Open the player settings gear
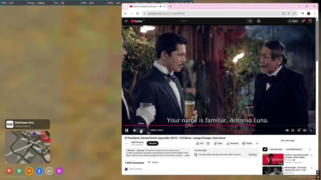Screen dimensions: 321x180 click(x=299, y=130)
